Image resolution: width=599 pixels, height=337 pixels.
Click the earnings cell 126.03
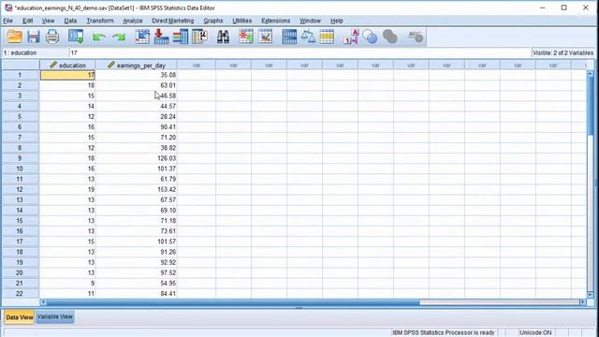(x=137, y=158)
